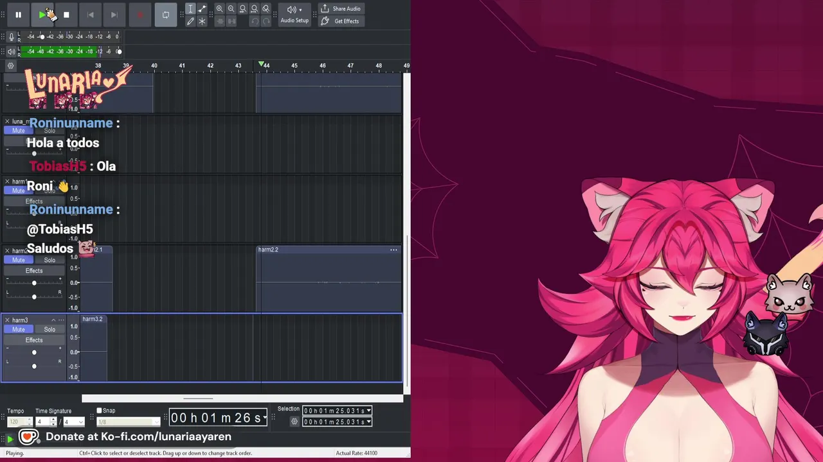
Task: Click the Zoom In magnifier
Action: [x=219, y=9]
